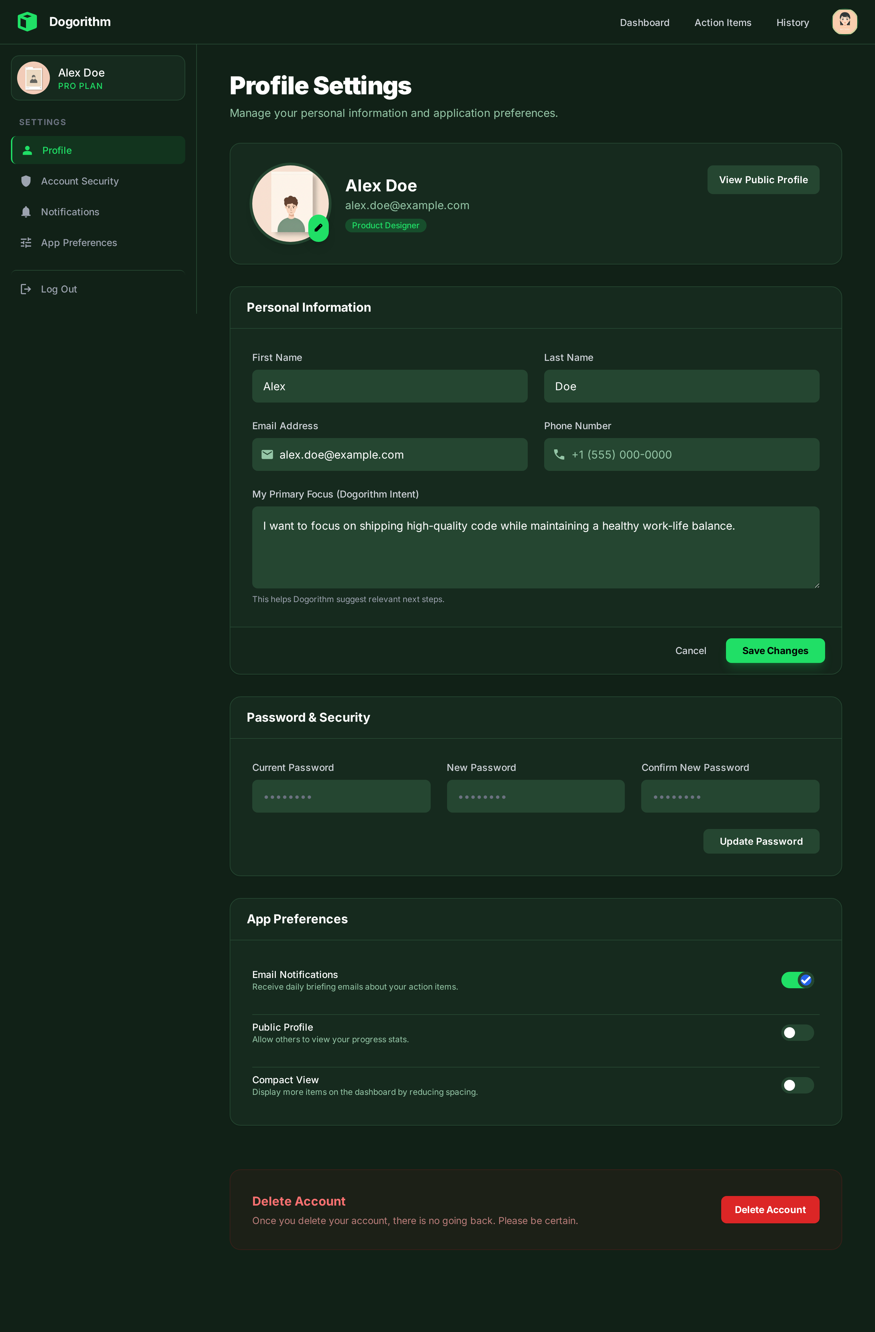The height and width of the screenshot is (1332, 875).
Task: Click the Save Changes button
Action: click(x=775, y=650)
